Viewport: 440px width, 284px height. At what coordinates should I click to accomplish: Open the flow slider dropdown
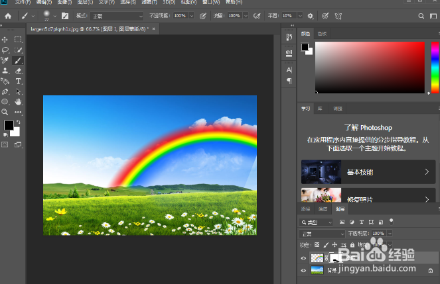[x=246, y=16]
